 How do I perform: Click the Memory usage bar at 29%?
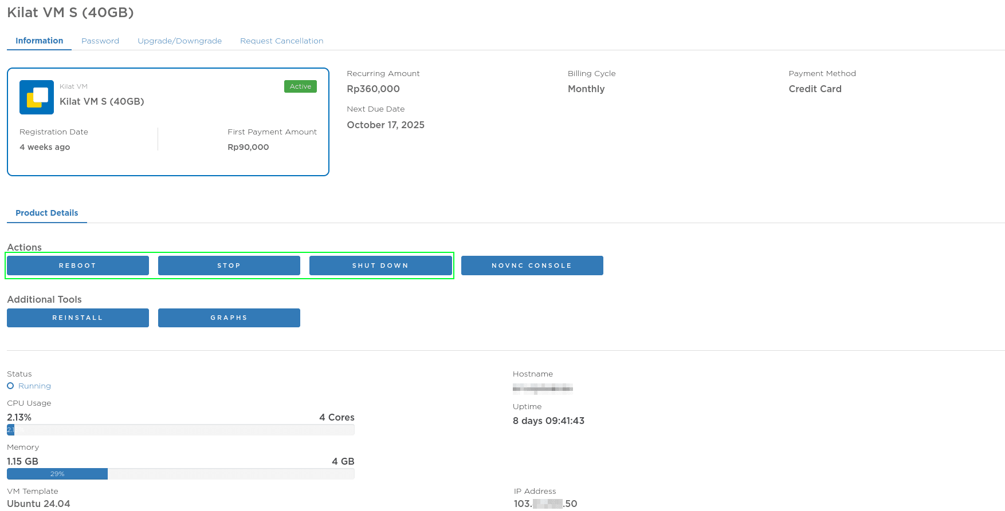click(x=57, y=474)
